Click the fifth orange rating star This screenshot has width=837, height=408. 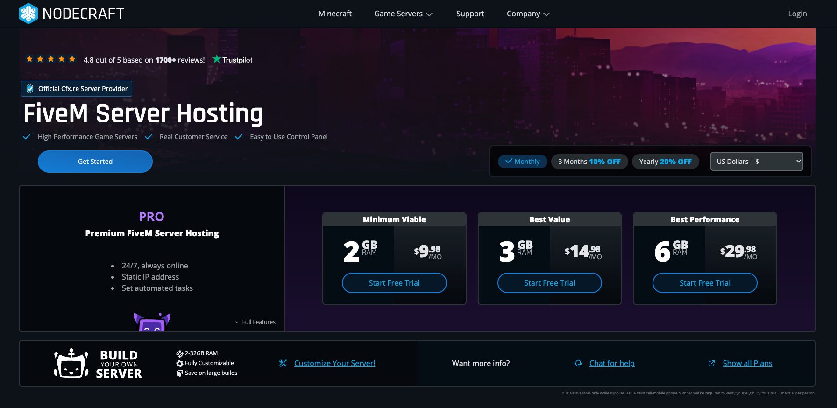[72, 59]
